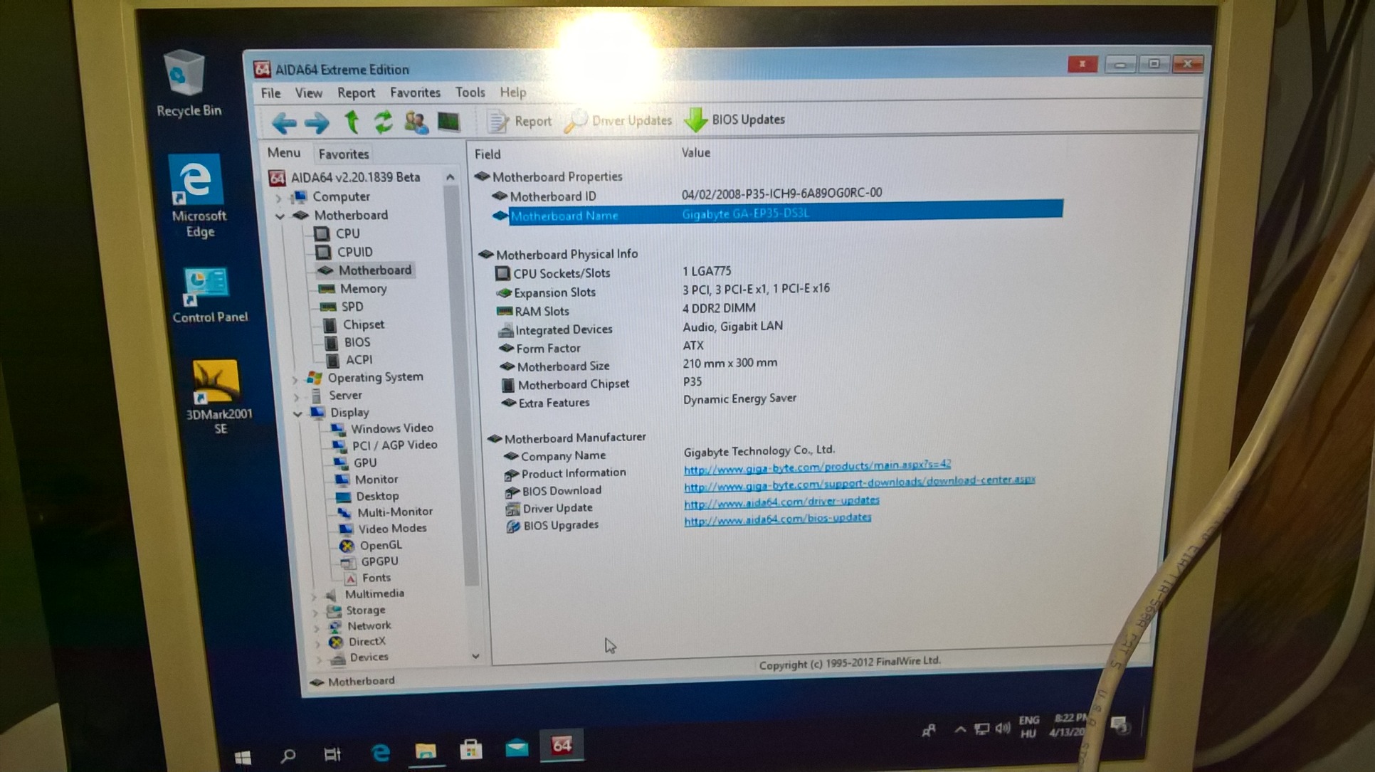This screenshot has height=772, width=1375.
Task: Open File Explorer from the taskbar
Action: pos(426,750)
